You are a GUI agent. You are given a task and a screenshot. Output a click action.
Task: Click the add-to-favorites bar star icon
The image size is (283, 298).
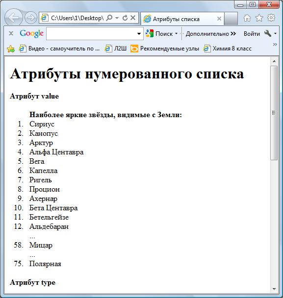[x=11, y=49]
